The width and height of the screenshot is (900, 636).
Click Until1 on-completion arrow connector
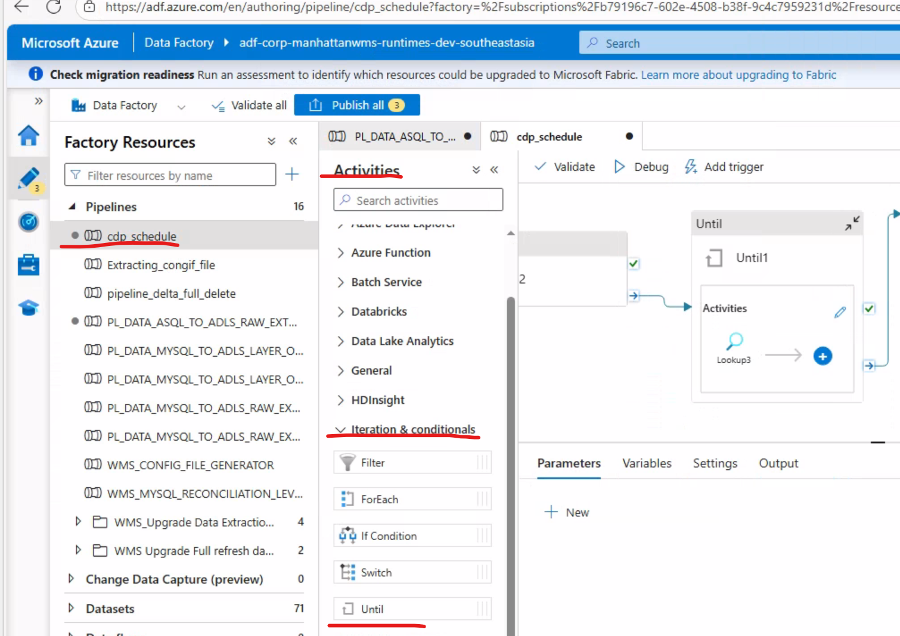pyautogui.click(x=869, y=366)
